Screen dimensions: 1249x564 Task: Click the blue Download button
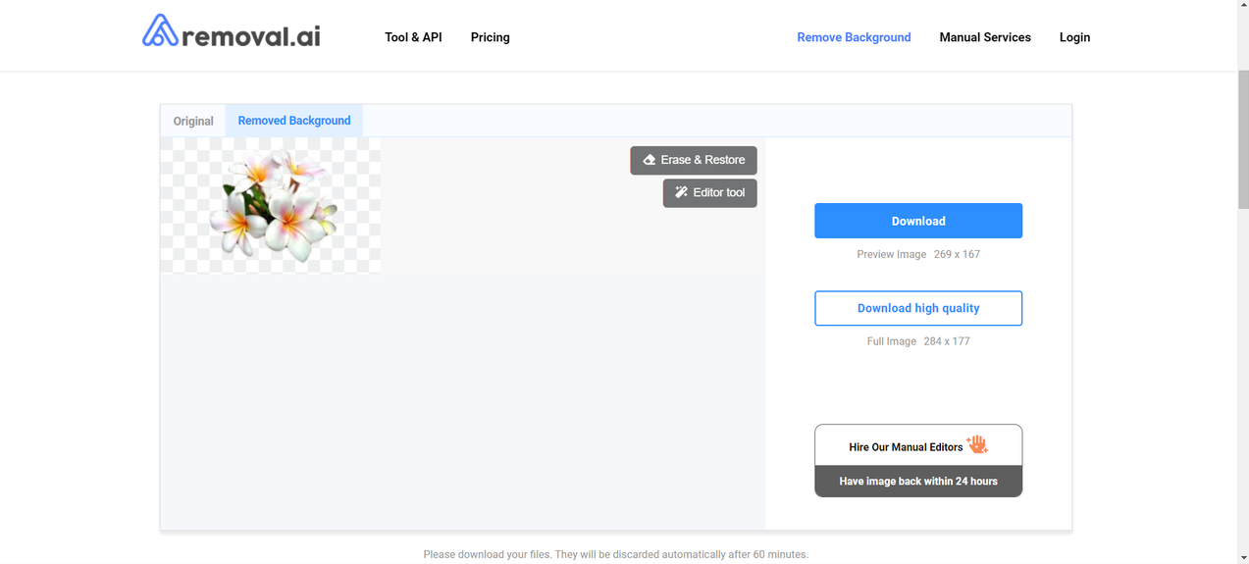click(x=918, y=221)
